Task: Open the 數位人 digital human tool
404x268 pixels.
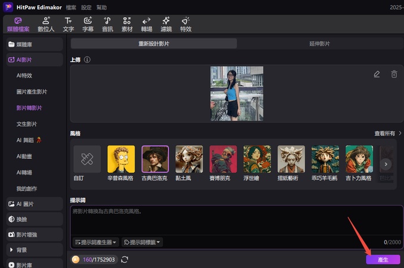Action: point(46,24)
